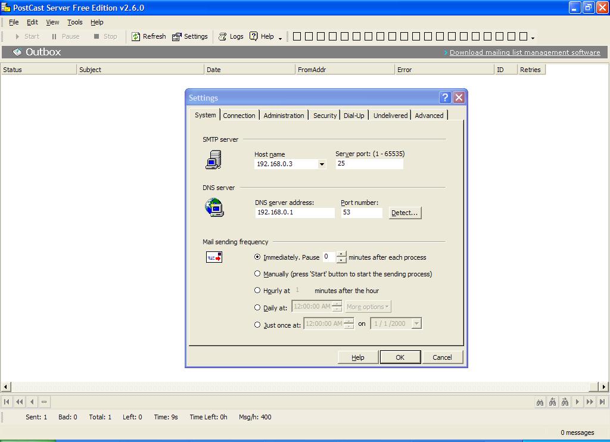Switch to the Connection tab
The width and height of the screenshot is (610, 442).
pos(239,116)
